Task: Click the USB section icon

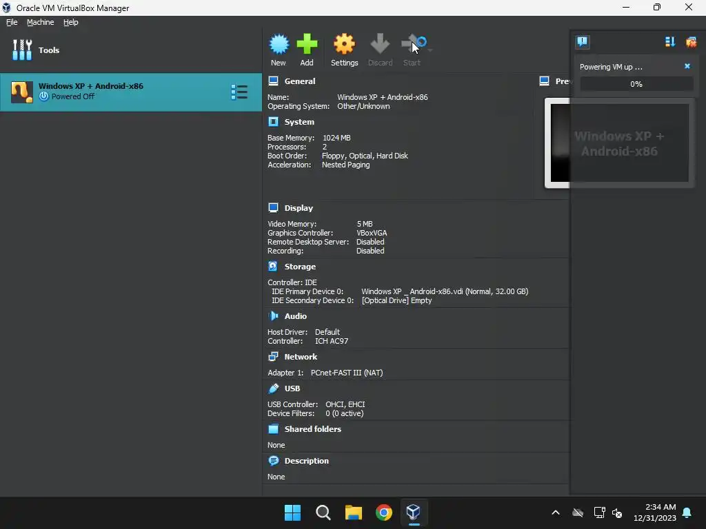Action: point(273,388)
